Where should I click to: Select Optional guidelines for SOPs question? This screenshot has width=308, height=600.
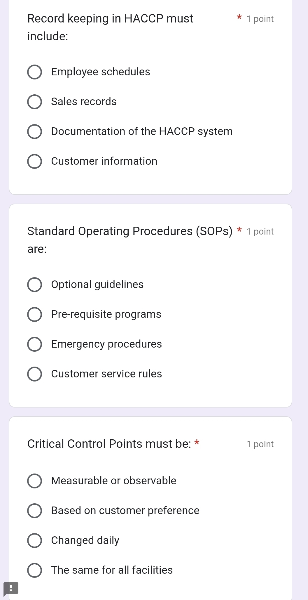34,285
